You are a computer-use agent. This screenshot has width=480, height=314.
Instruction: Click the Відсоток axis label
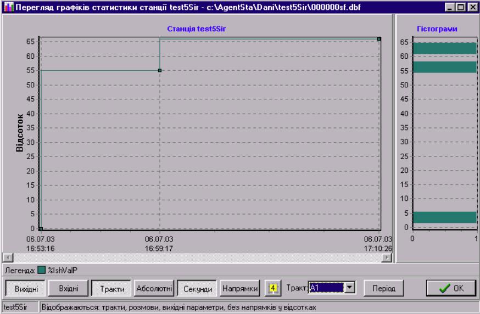coord(19,132)
